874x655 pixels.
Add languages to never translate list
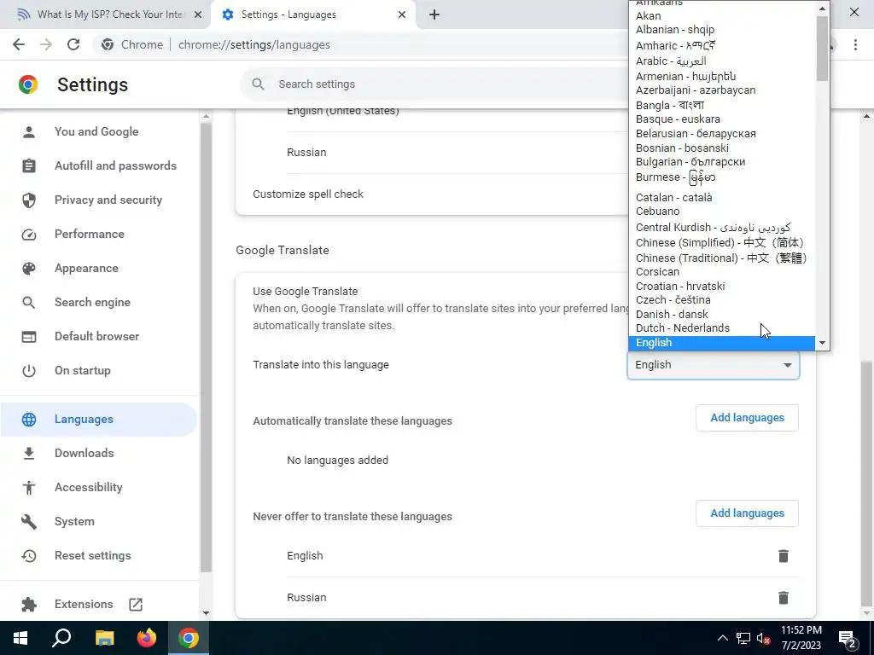pyautogui.click(x=747, y=513)
